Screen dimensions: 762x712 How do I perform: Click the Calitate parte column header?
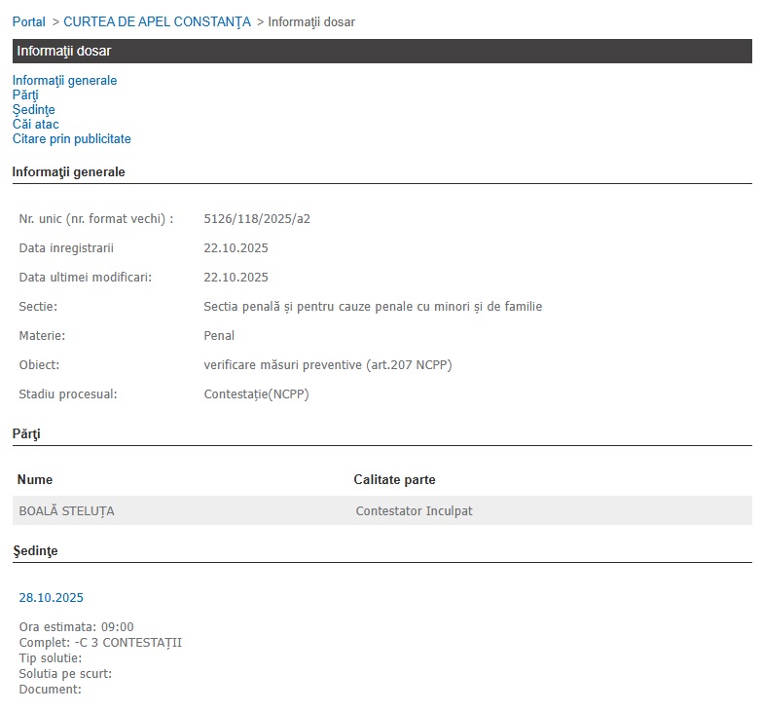point(394,480)
